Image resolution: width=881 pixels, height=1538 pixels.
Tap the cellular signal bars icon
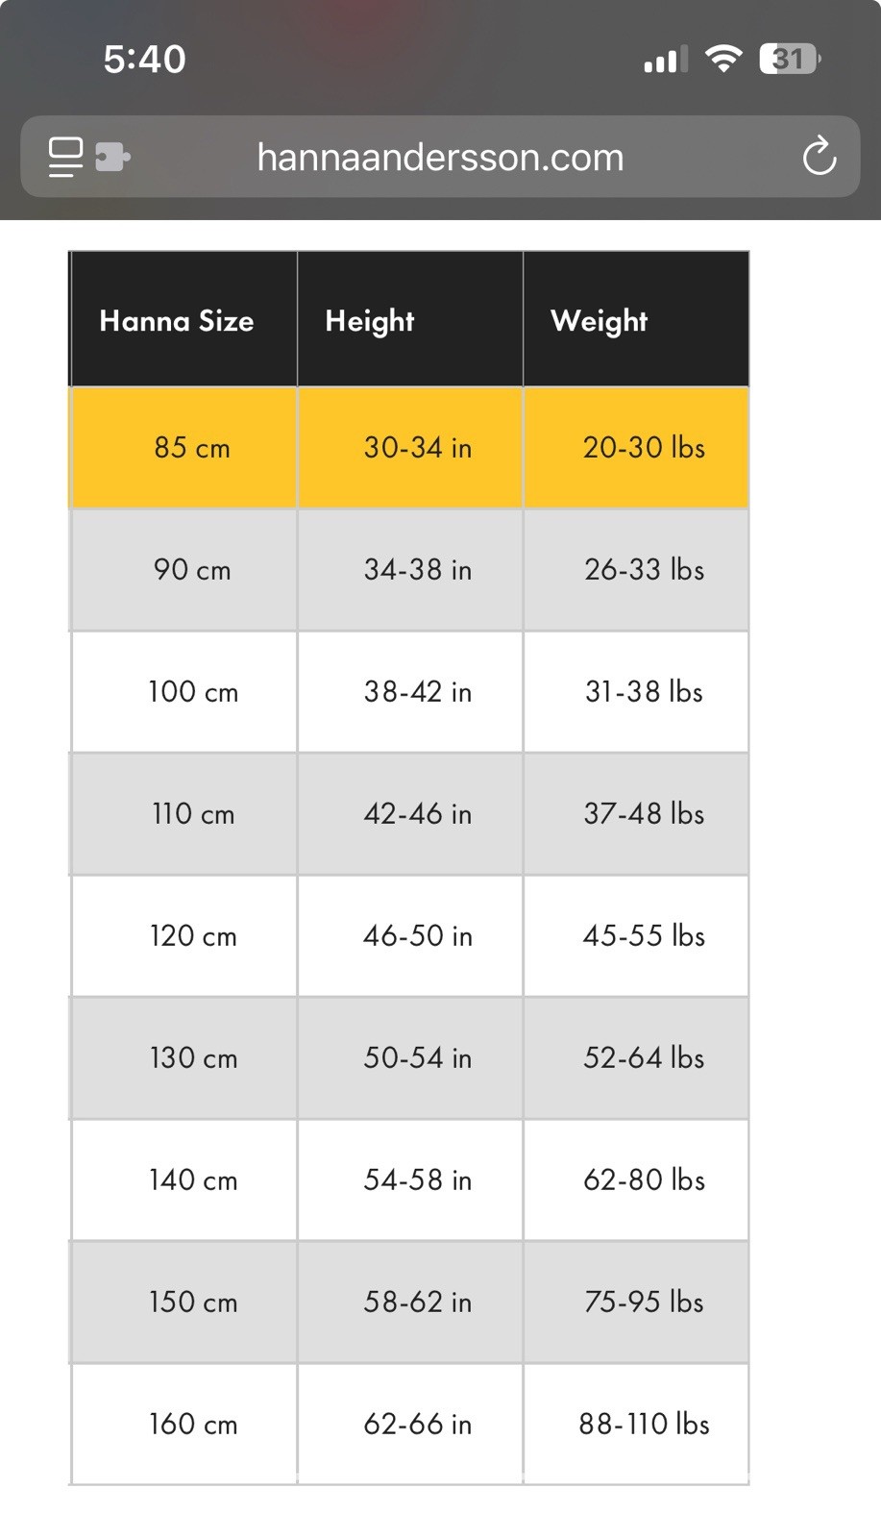click(x=666, y=60)
